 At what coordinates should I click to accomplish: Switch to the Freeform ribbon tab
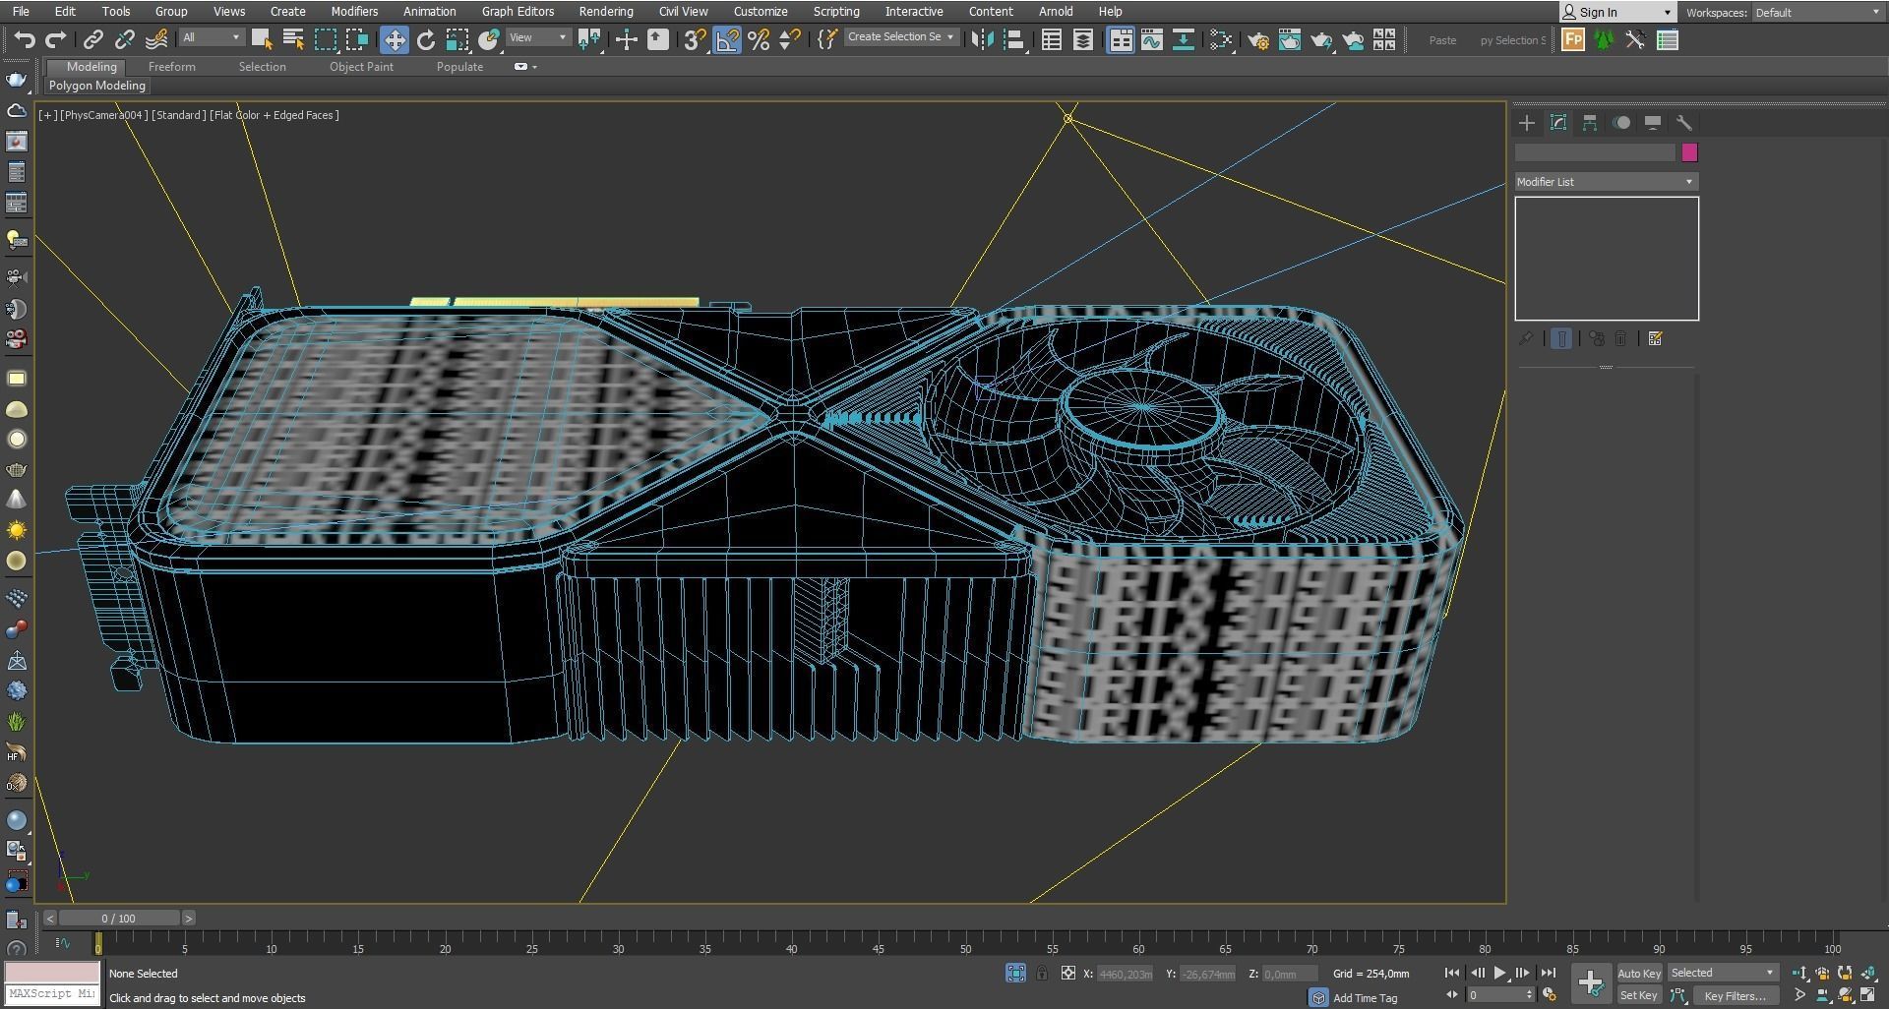click(x=172, y=67)
